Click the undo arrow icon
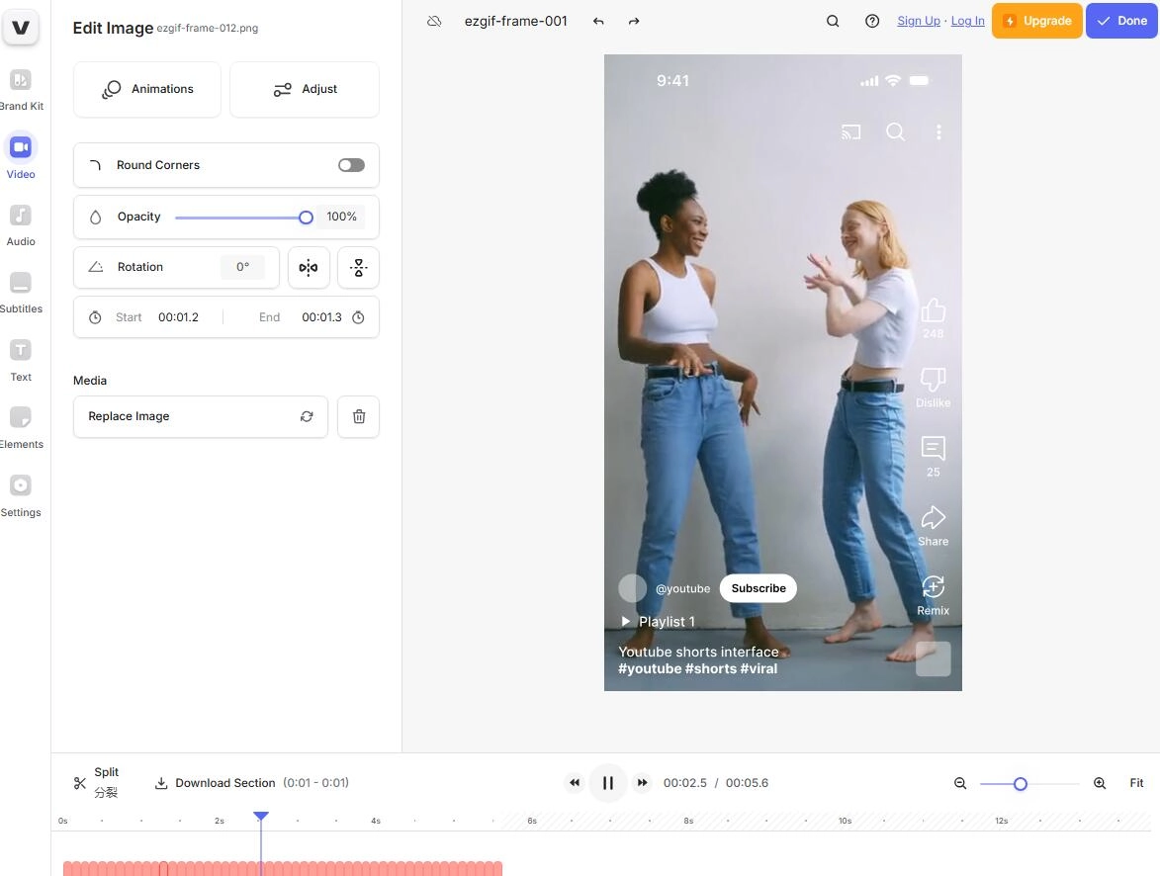 tap(598, 21)
